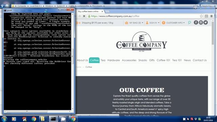Expand the MY BAG (0) dropdown
217x122 pixels.
(136, 23)
